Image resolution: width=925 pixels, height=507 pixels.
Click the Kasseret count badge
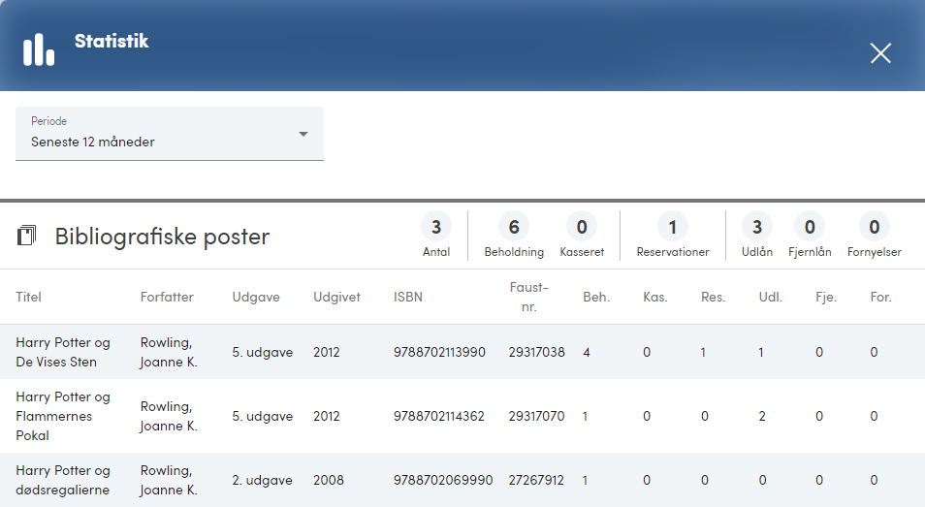tap(582, 227)
